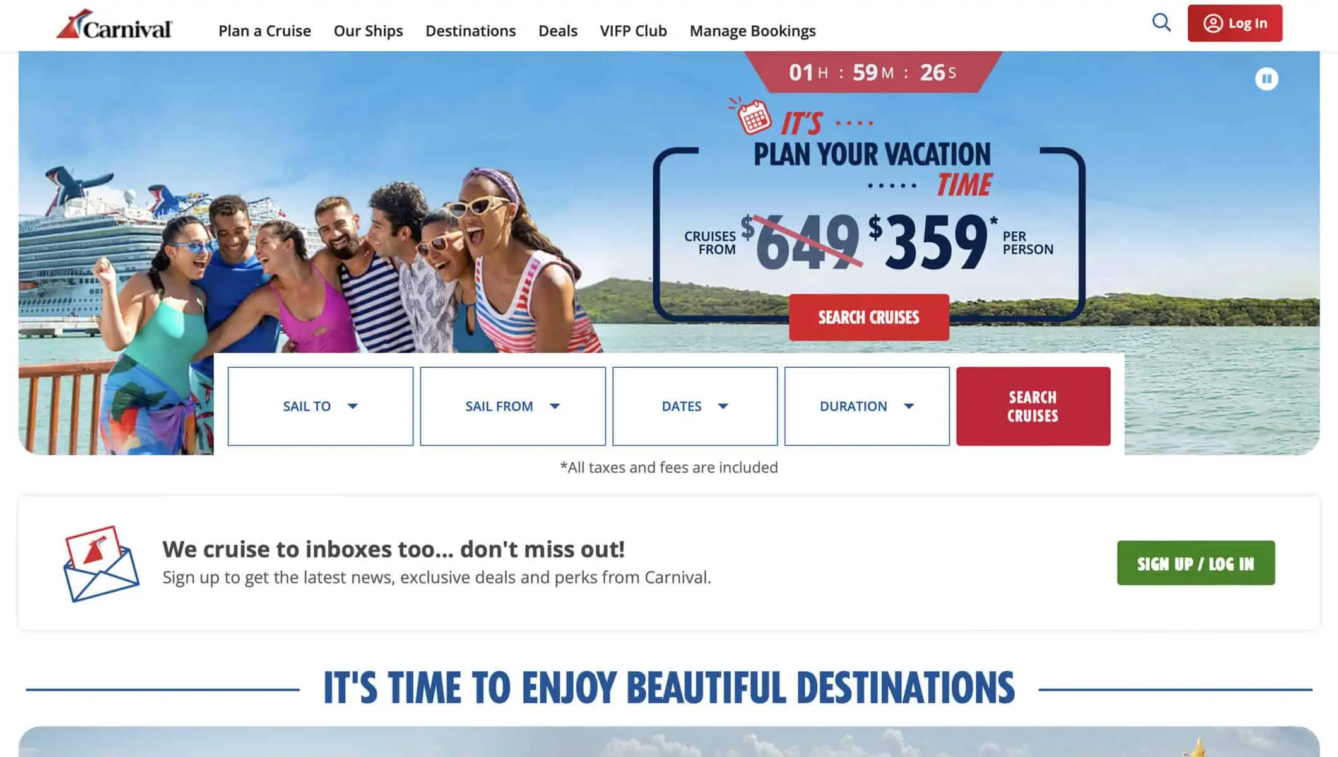The image size is (1338, 757).
Task: Open the Dates dropdown
Action: tap(695, 406)
